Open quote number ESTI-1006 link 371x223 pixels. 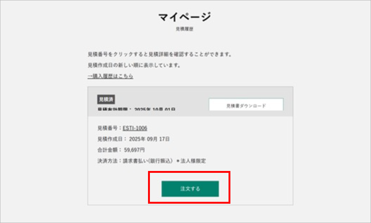click(x=135, y=128)
